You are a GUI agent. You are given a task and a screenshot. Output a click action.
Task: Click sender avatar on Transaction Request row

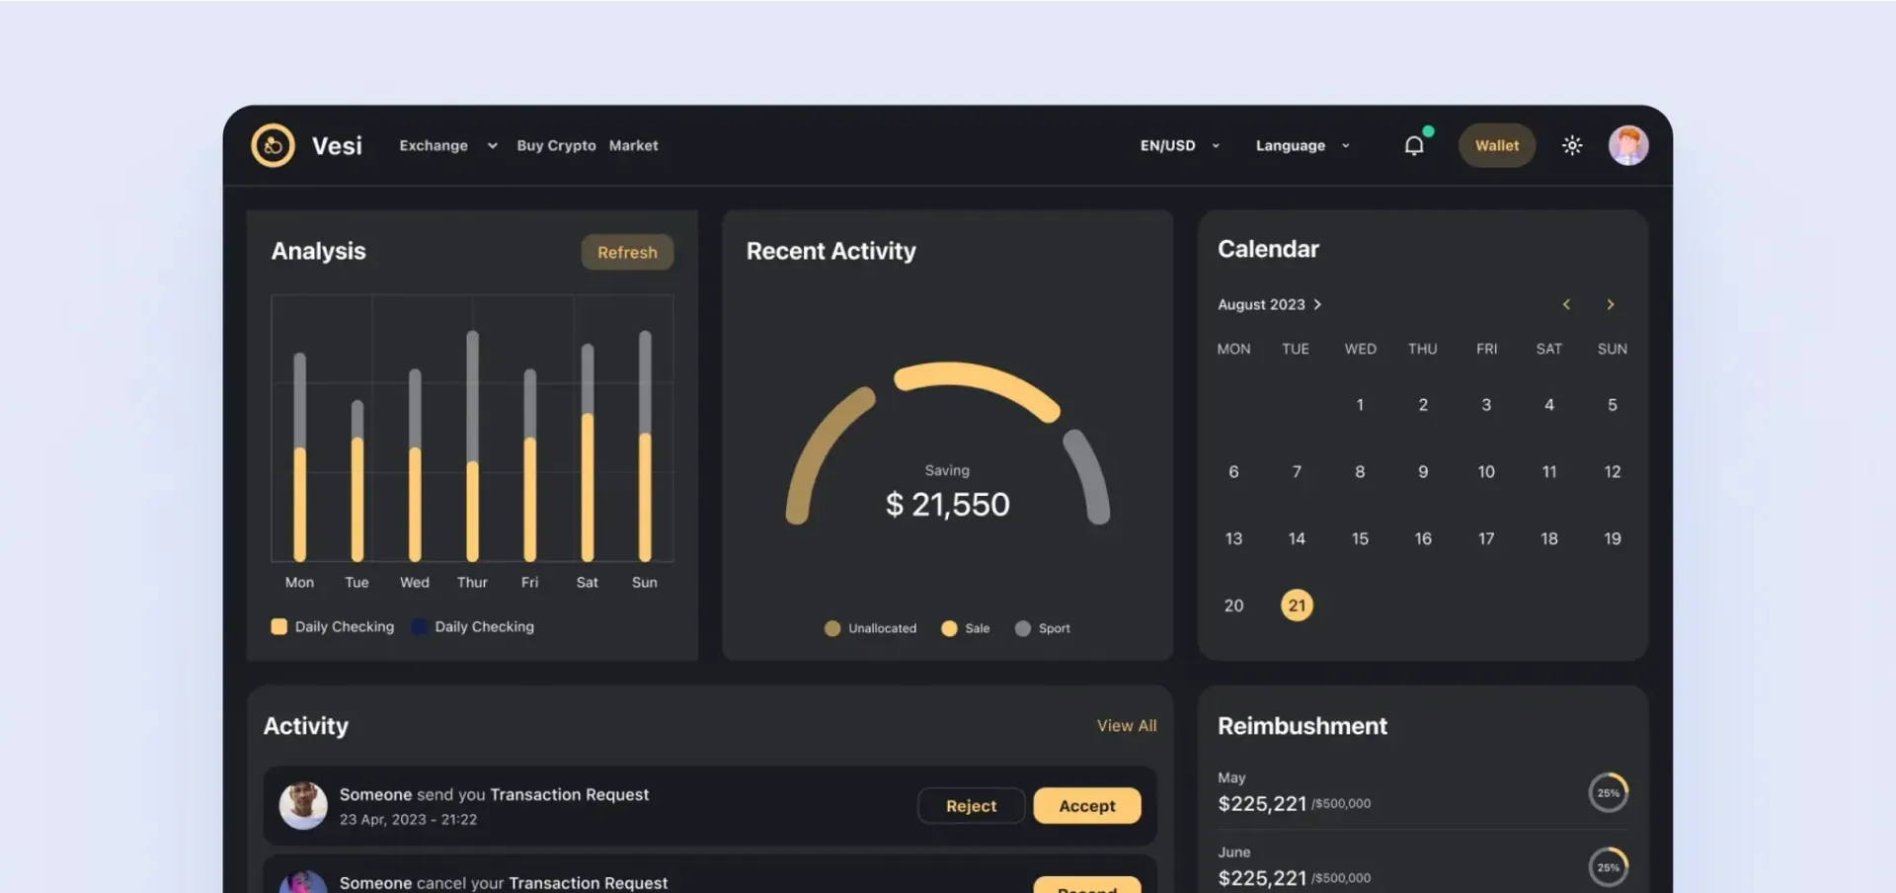303,806
